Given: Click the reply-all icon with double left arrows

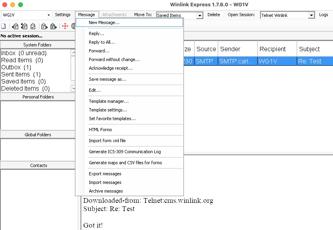Looking at the screenshot, I should pos(24,26).
